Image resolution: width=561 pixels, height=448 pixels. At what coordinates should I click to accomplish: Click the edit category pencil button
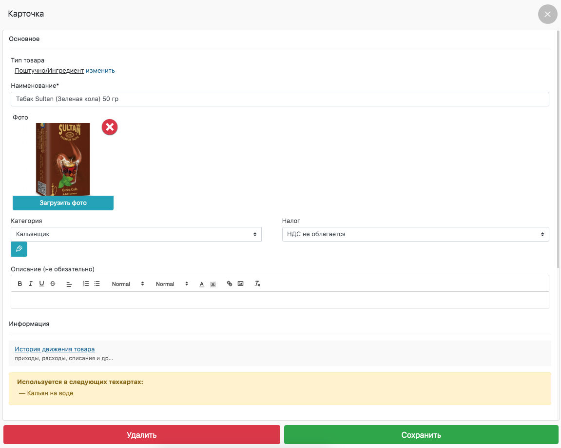[19, 249]
